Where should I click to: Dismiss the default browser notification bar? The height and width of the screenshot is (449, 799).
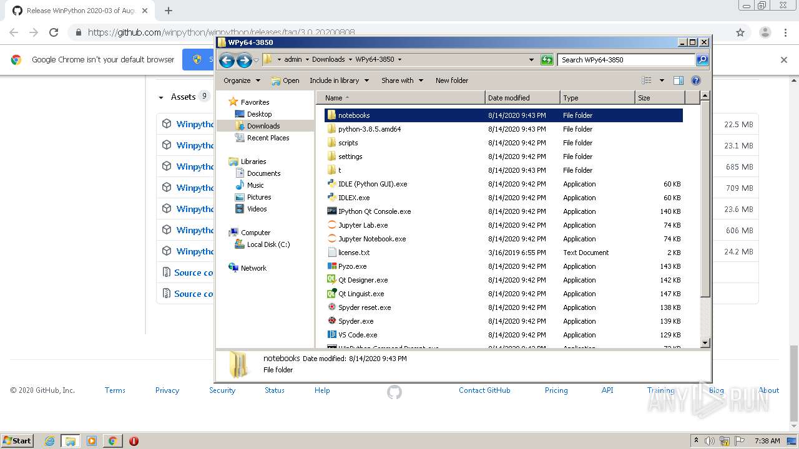(784, 60)
